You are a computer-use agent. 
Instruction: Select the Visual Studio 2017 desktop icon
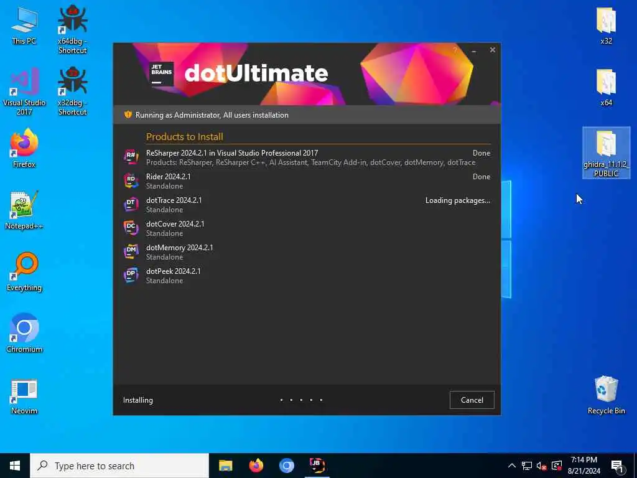(x=24, y=91)
